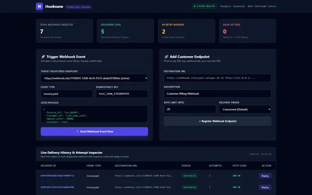The image size is (312, 195).
Task: Click the Production Console badge
Action: click(78, 7)
